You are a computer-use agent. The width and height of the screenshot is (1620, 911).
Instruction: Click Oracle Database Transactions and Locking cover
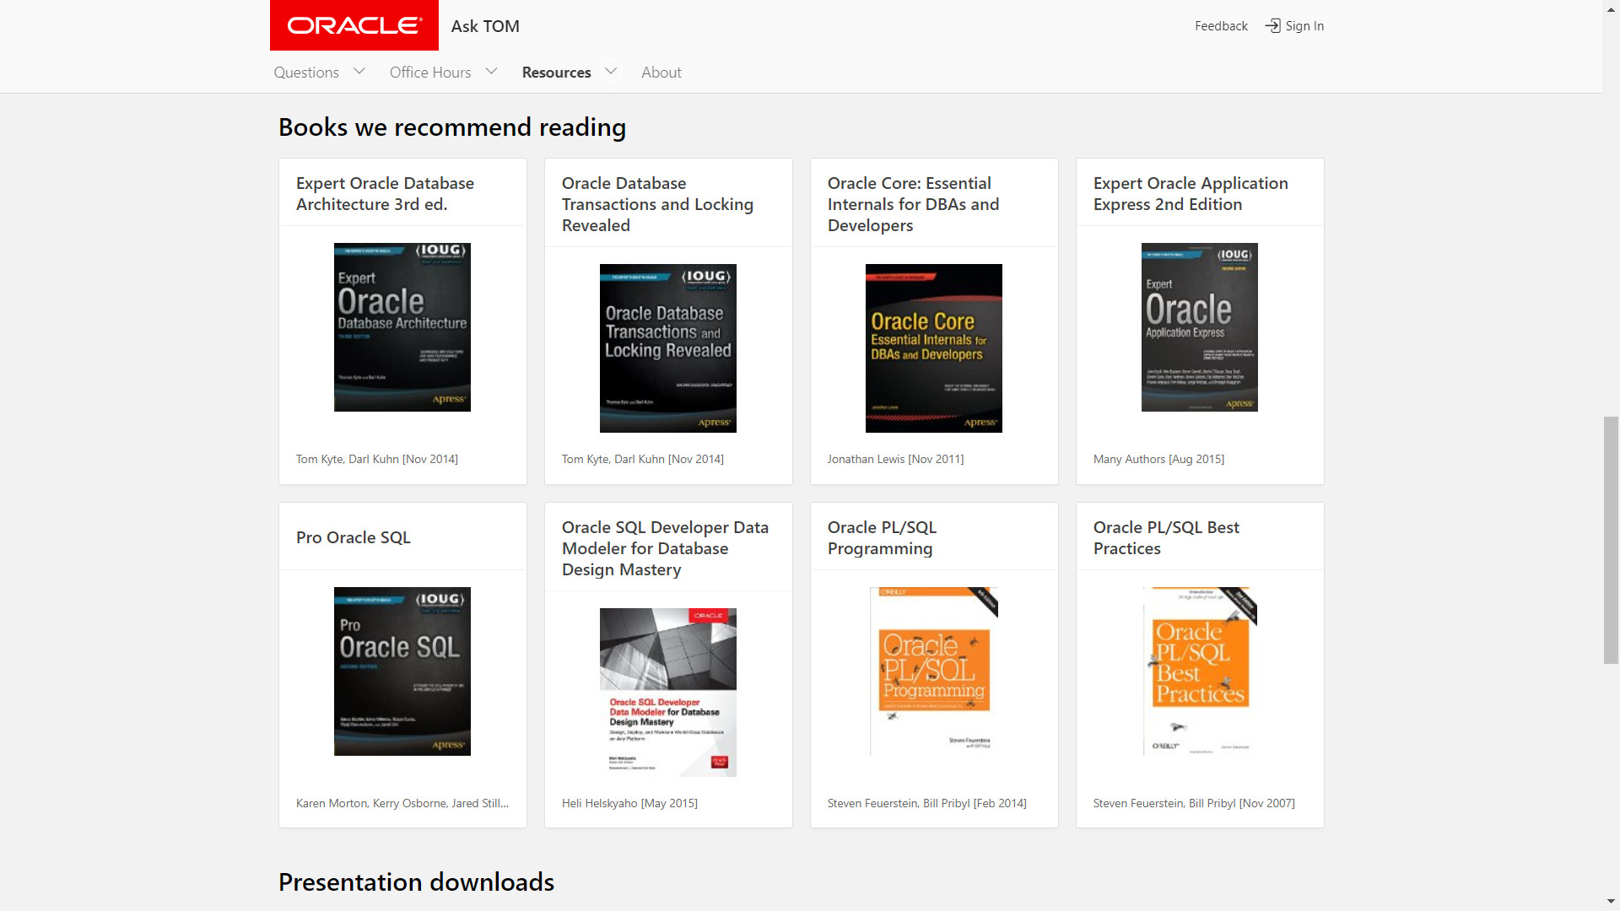point(667,348)
